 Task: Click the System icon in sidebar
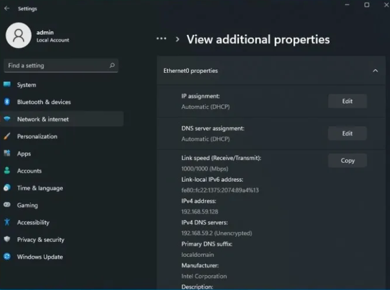pyautogui.click(x=7, y=85)
